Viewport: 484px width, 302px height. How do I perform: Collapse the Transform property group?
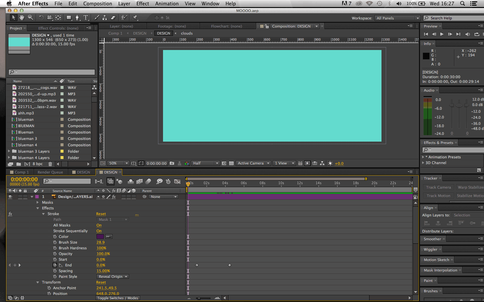38,282
